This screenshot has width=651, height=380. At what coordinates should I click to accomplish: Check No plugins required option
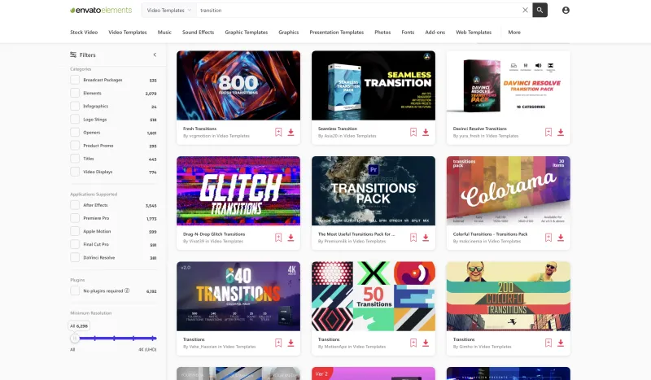75,290
